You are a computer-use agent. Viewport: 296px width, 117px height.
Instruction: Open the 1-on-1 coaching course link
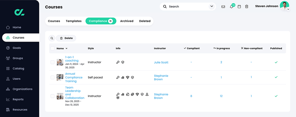72,59
